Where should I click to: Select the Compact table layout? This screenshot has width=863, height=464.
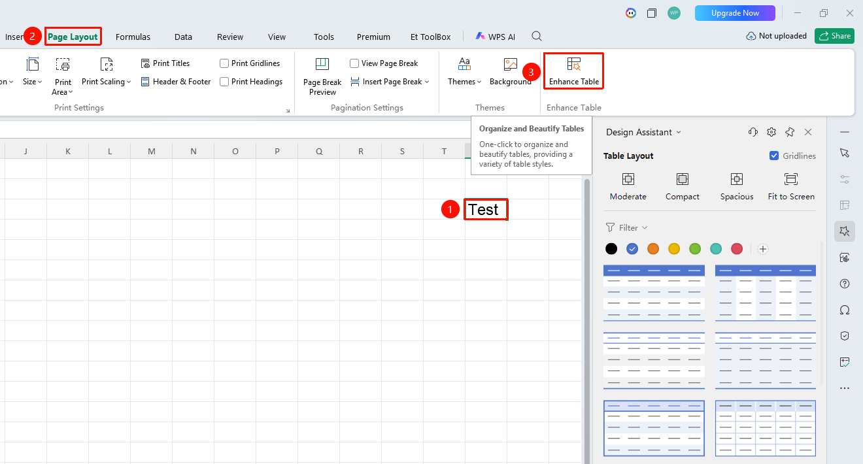tap(683, 186)
